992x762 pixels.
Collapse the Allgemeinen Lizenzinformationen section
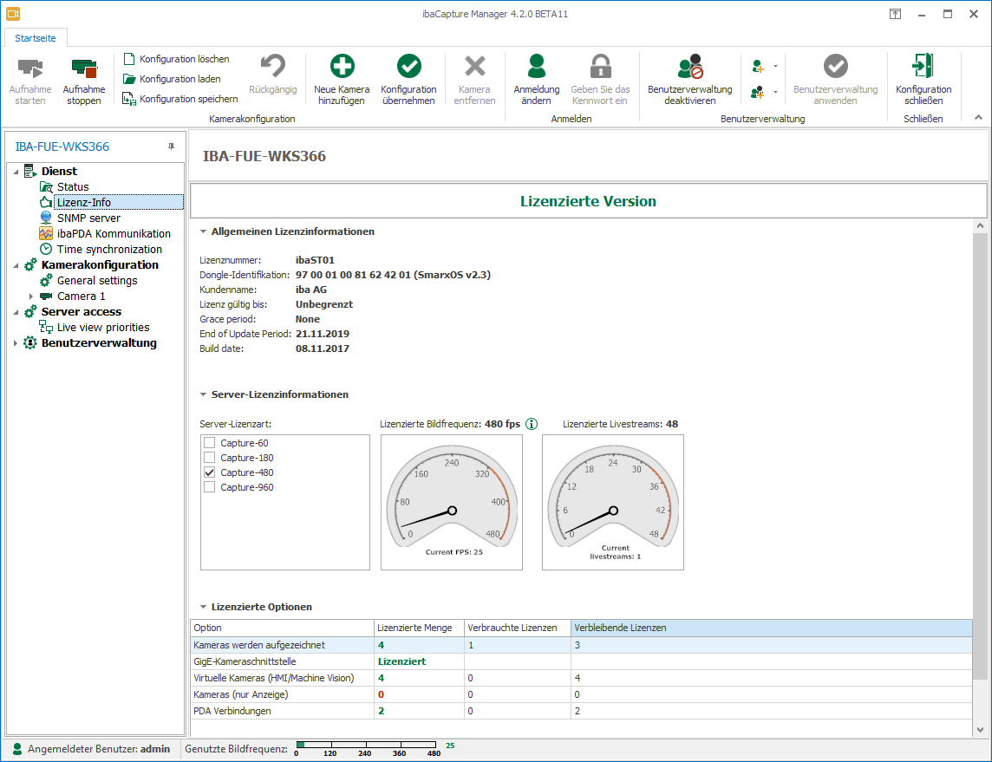(203, 231)
